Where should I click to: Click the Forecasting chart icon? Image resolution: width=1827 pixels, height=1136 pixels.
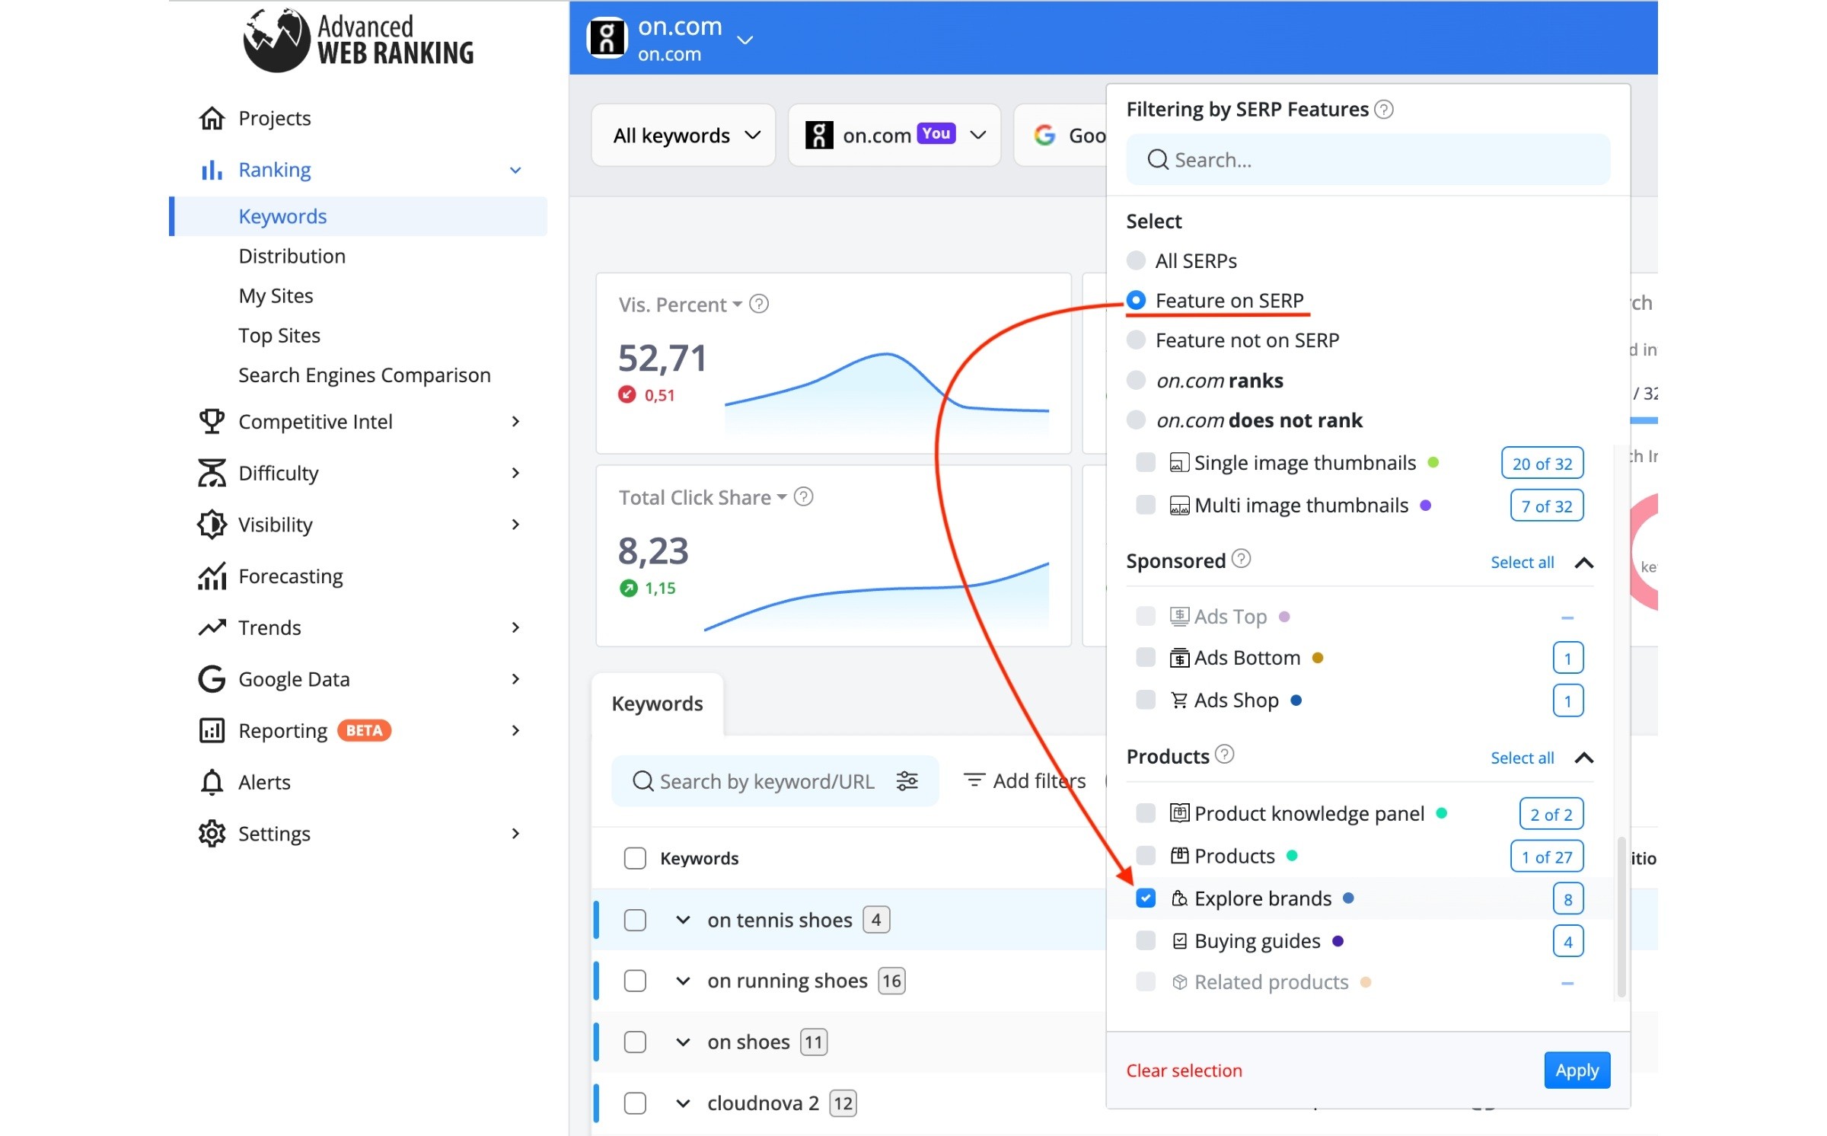pos(212,576)
